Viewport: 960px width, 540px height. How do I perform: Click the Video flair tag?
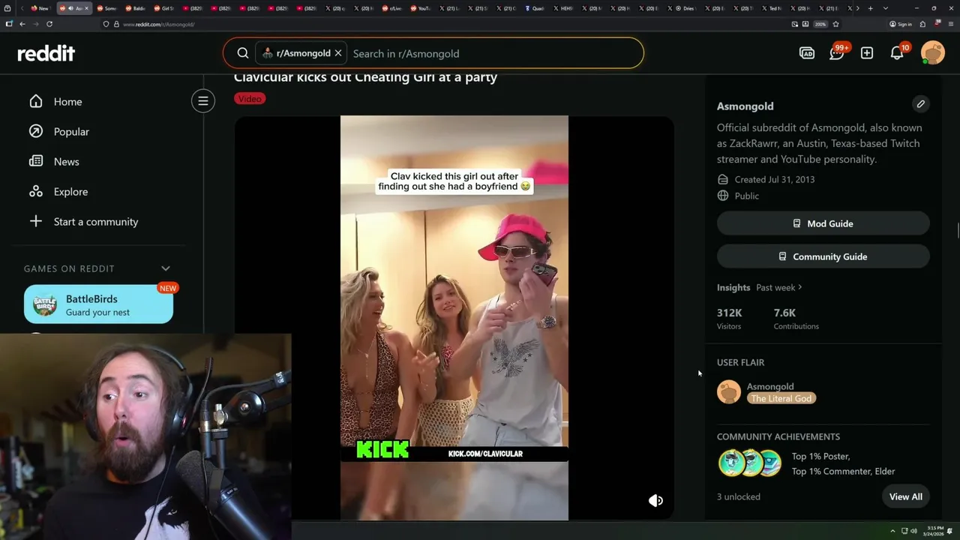(x=250, y=98)
